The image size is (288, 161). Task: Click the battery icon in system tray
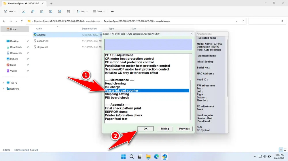pyautogui.click(x=269, y=157)
